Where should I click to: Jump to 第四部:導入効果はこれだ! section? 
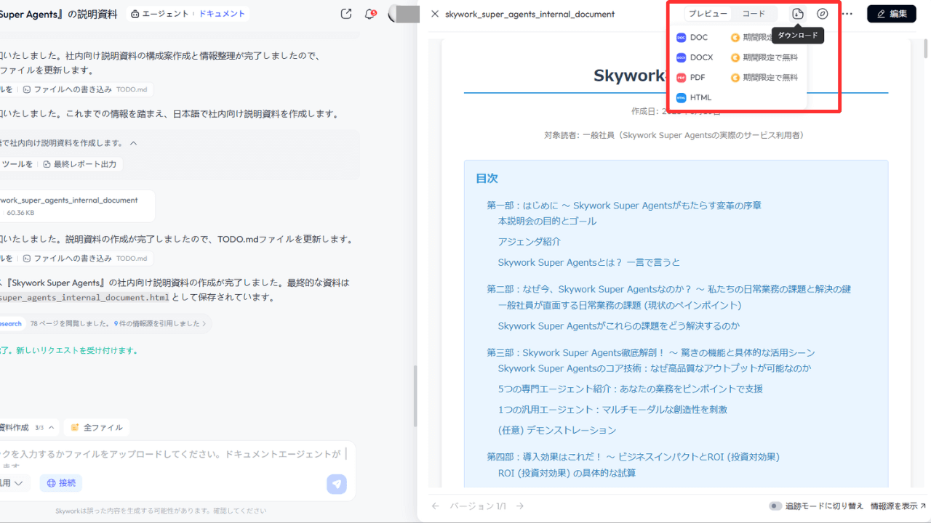point(633,457)
